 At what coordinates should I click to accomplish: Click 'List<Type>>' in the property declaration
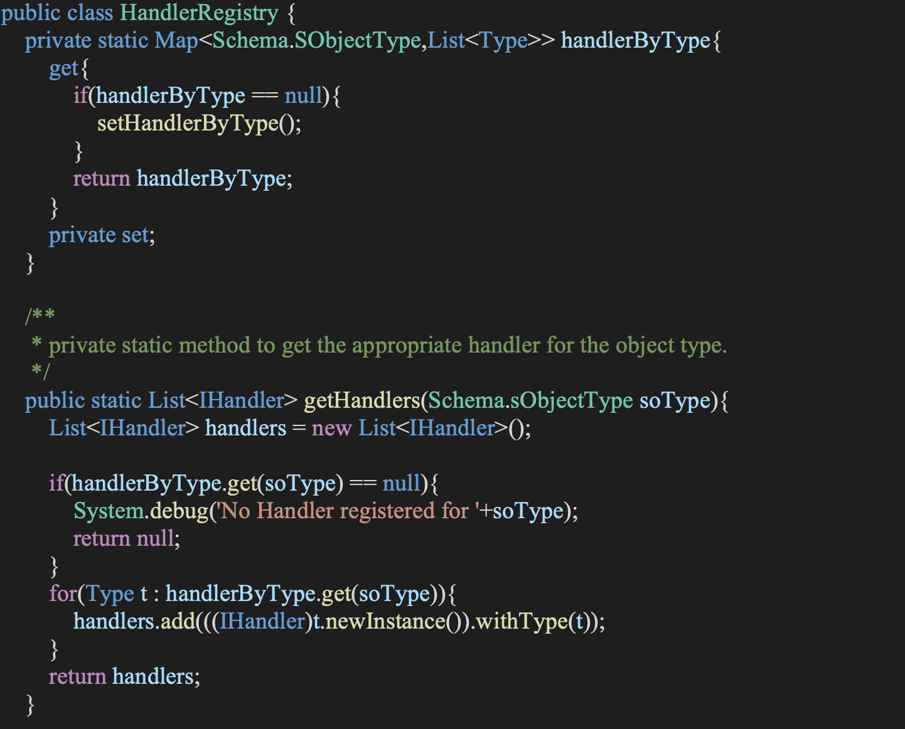(x=491, y=41)
